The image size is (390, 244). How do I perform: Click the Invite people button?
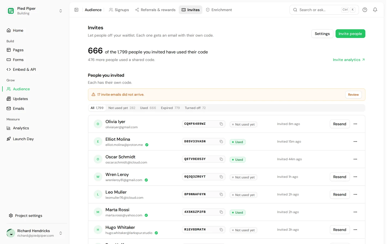(350, 34)
